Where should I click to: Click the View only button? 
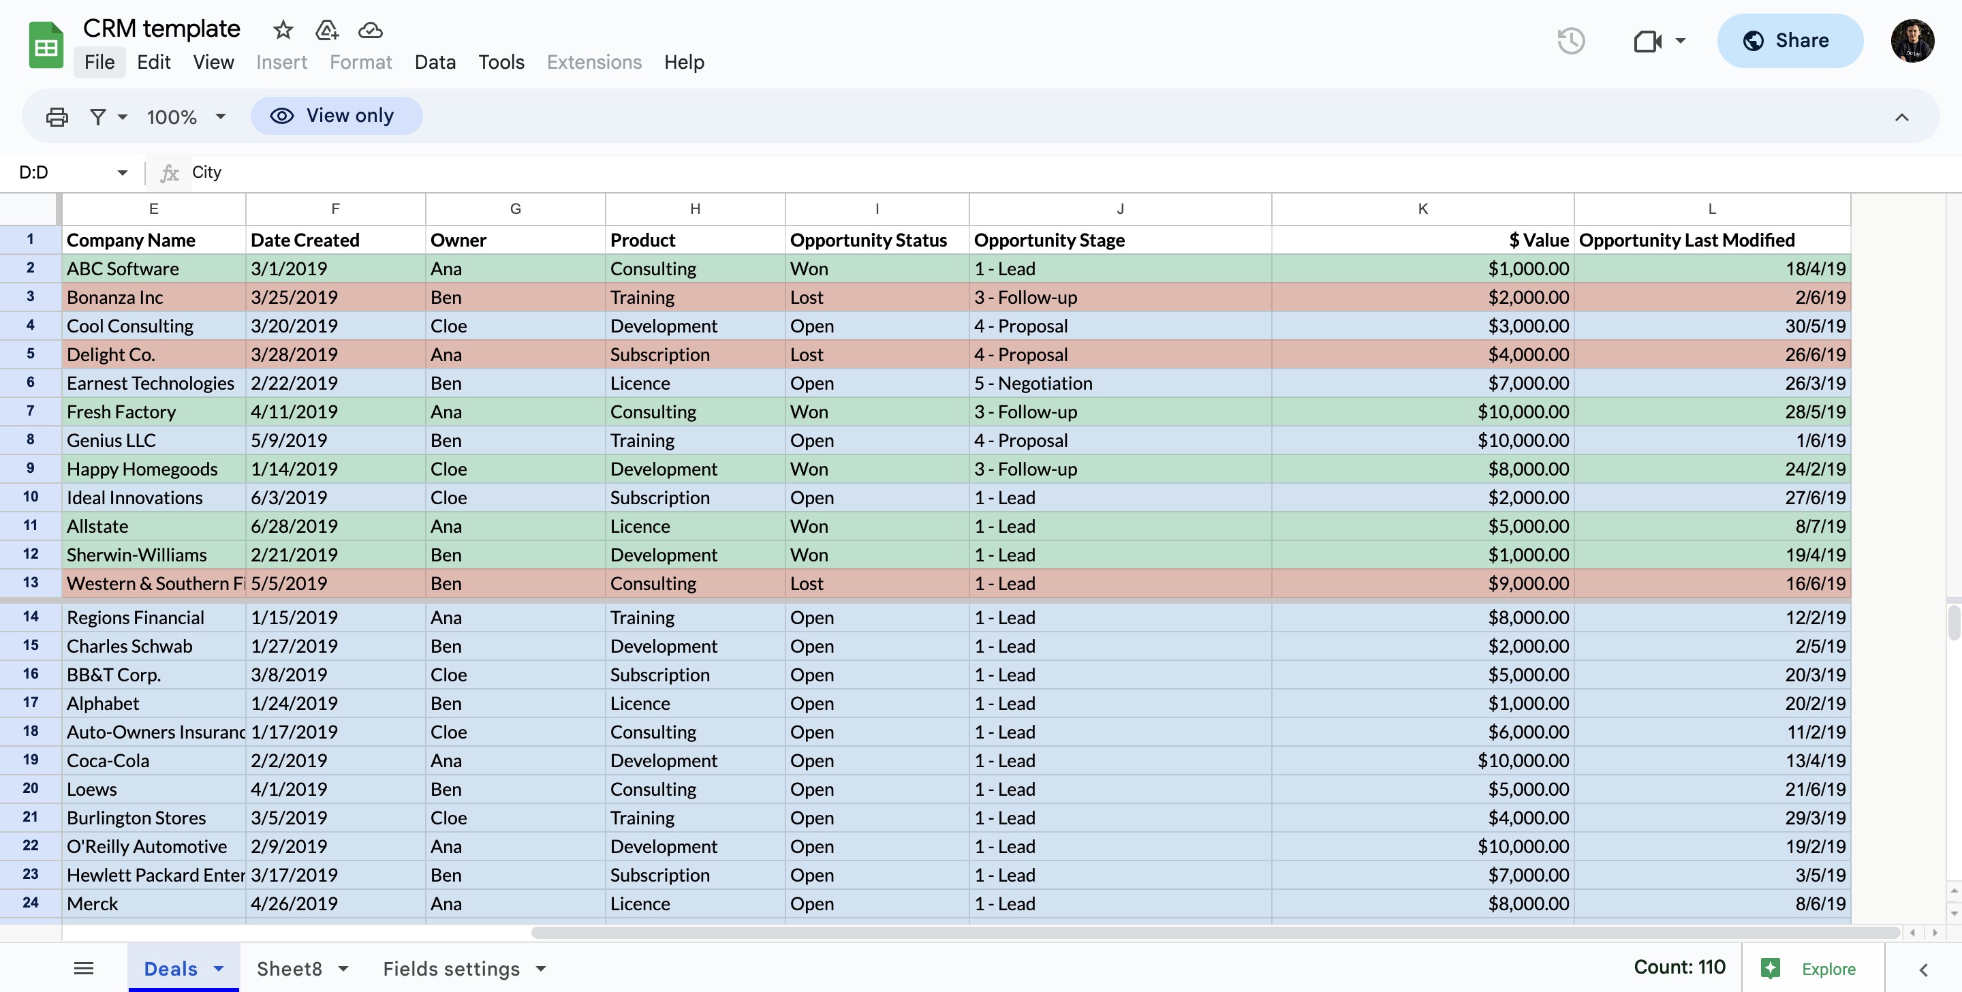[x=336, y=116]
